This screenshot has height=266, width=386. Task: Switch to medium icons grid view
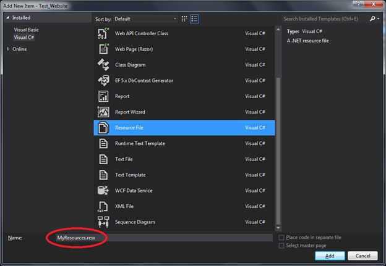click(x=184, y=19)
